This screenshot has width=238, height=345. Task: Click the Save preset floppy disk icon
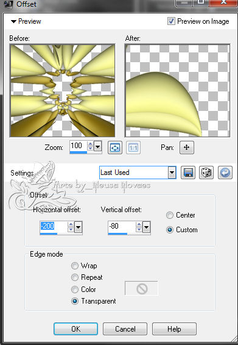pyautogui.click(x=188, y=172)
